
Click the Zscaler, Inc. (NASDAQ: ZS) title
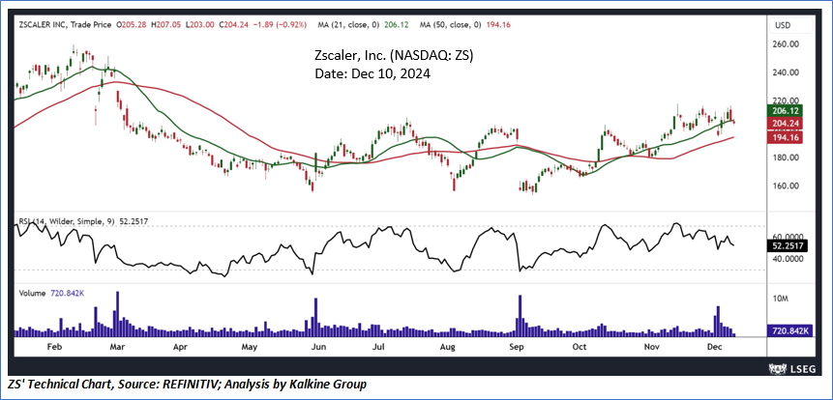point(392,55)
